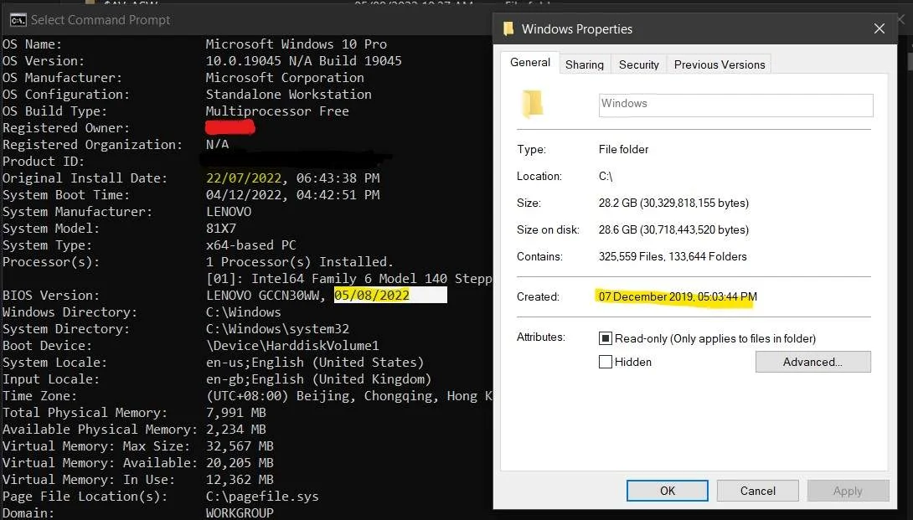
Task: Click OS Name value Microsoft Windows 10 Pro
Action: pyautogui.click(x=297, y=44)
